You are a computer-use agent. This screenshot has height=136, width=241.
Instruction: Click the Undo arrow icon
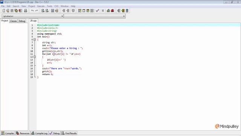coord(32,11)
